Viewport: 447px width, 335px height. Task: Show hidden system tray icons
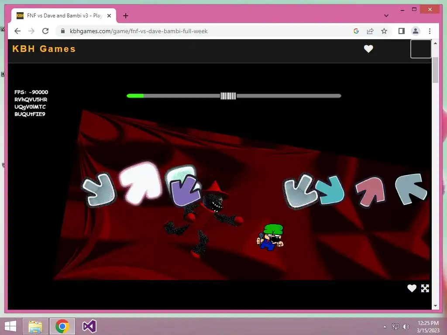tap(385, 327)
